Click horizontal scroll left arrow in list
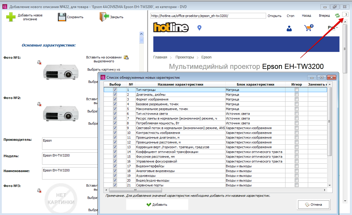The image size is (352, 215). click(106, 190)
